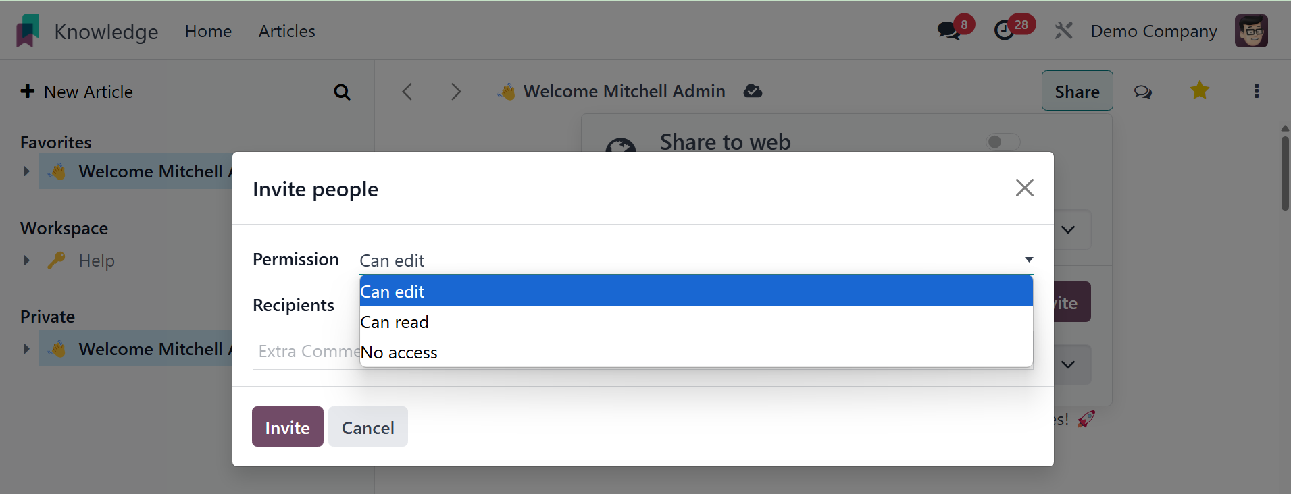Toggle the favorite star icon
This screenshot has width=1291, height=494.
click(1200, 90)
